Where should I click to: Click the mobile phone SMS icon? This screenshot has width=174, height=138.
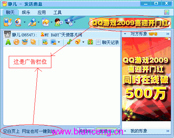8,22
